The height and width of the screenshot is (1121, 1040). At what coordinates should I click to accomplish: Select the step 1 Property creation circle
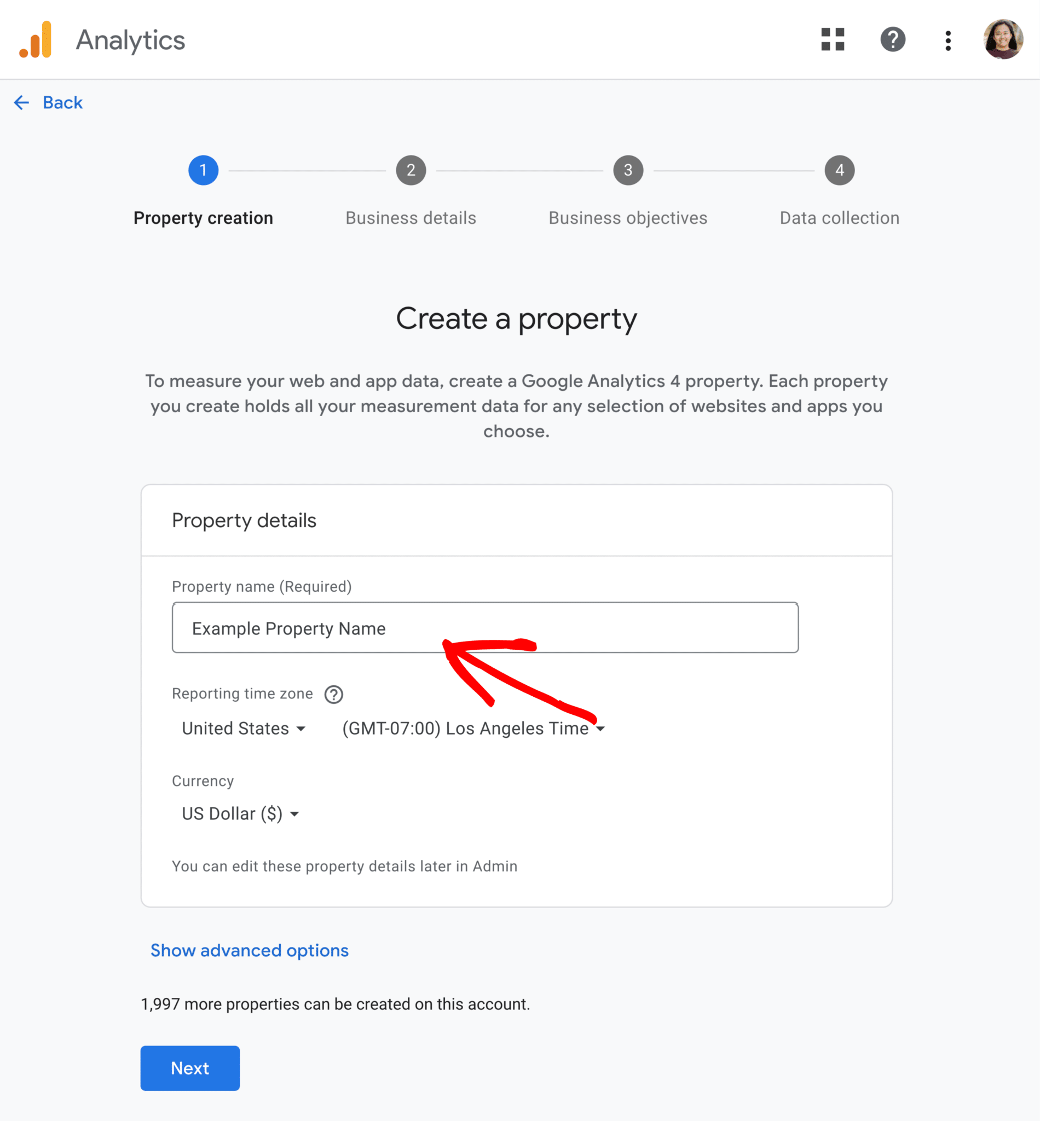[x=203, y=170]
